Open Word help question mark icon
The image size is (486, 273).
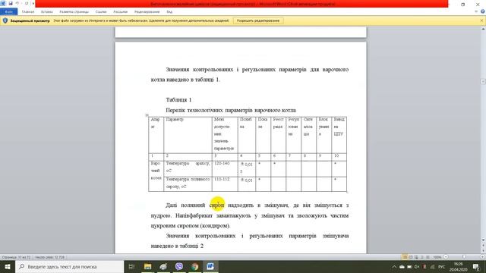(483, 12)
